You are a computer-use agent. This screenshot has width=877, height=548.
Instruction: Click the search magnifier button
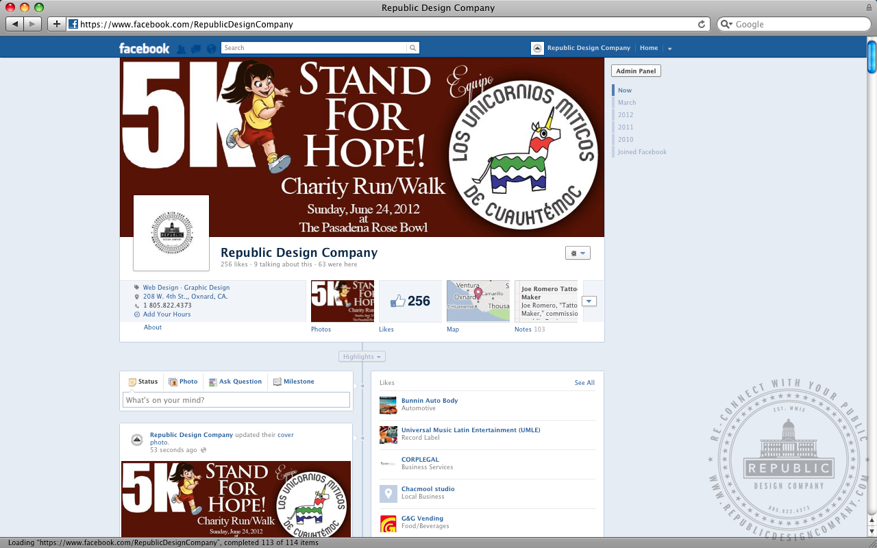[412, 48]
